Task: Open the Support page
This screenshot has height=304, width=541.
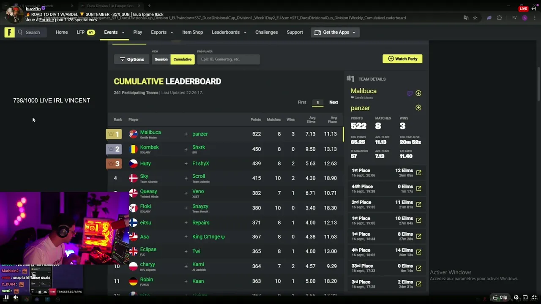Action: [295, 33]
